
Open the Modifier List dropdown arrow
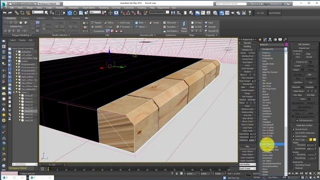point(285,49)
